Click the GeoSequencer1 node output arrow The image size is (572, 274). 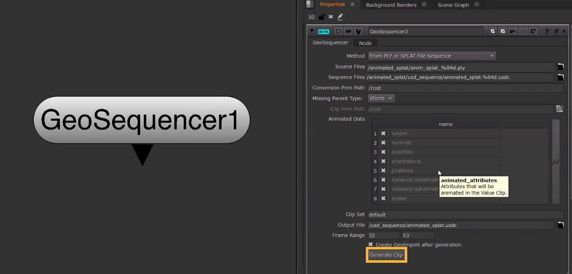tap(142, 154)
